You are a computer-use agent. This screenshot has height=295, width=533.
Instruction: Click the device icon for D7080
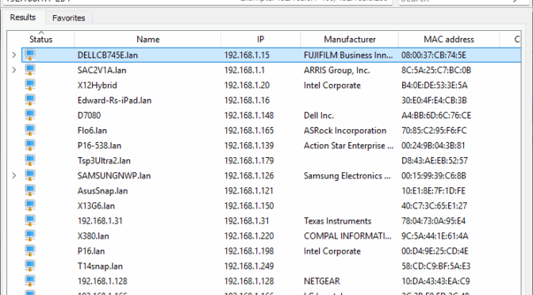click(30, 115)
